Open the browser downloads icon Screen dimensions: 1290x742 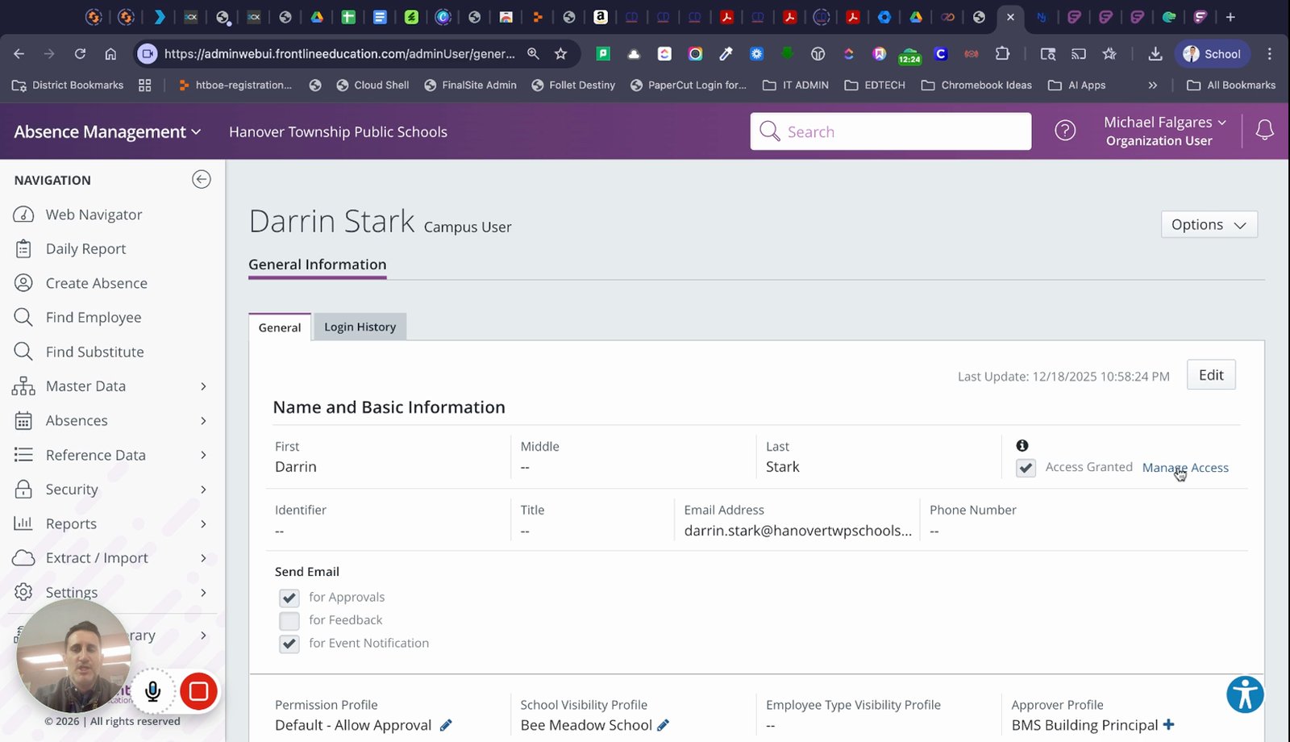[1155, 54]
